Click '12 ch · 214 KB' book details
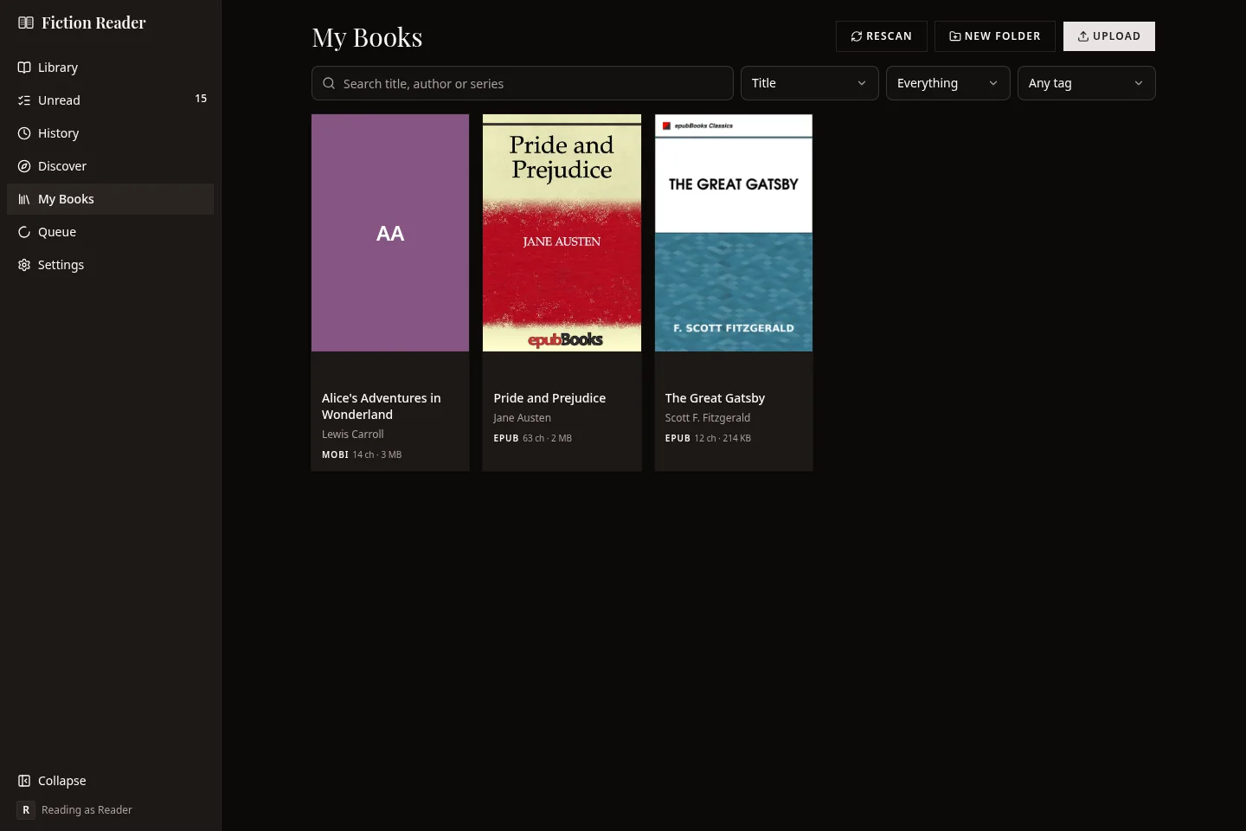The height and width of the screenshot is (831, 1246). tap(723, 438)
